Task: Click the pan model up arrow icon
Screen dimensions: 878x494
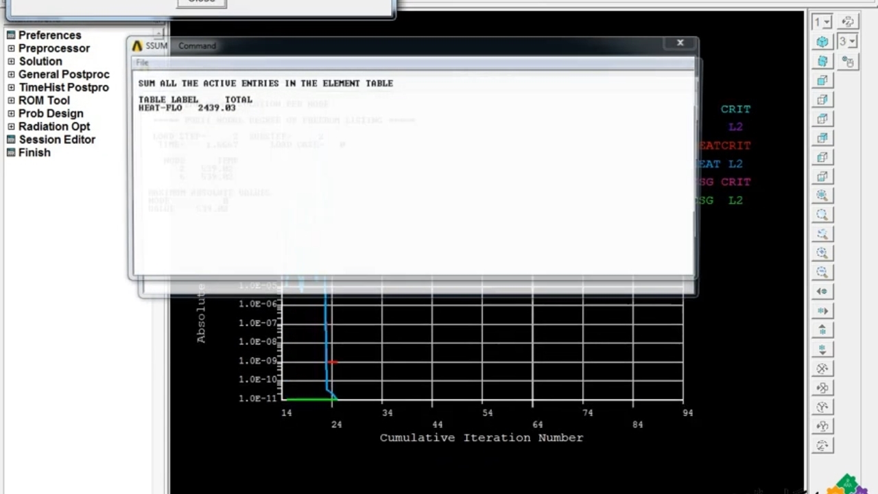Action: 822,330
